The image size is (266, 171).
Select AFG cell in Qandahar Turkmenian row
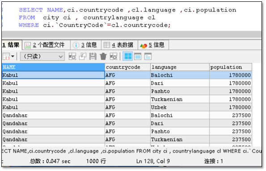127,139
